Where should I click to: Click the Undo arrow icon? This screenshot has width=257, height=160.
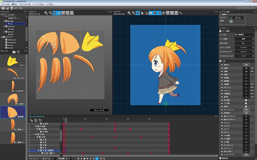click(16, 8)
